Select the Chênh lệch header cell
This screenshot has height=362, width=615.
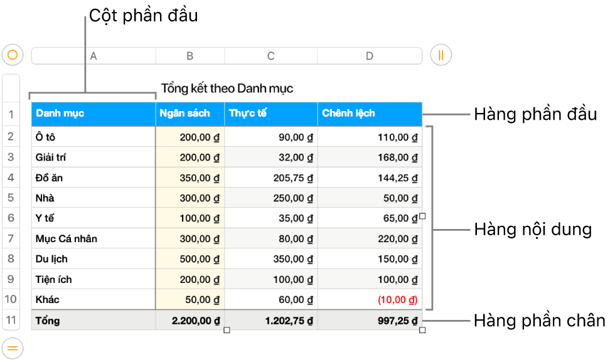[x=370, y=114]
